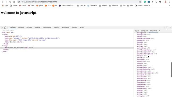Open the EMail bookmark

coord(31,6)
